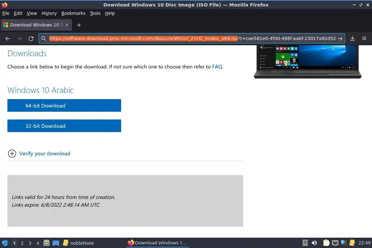
Task: Open the FAQ link
Action: click(217, 67)
